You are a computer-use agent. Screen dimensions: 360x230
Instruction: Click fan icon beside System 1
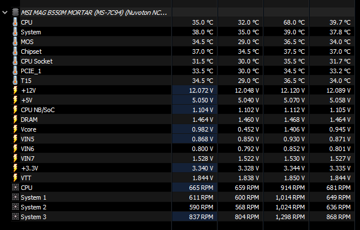pyautogui.click(x=15, y=197)
